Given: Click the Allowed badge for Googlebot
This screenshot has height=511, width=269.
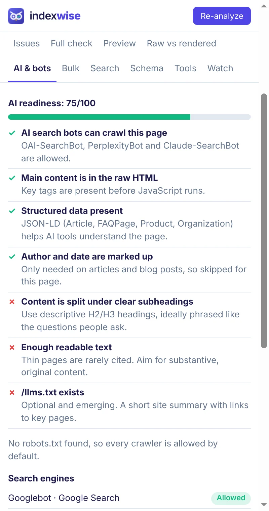Looking at the screenshot, I should pyautogui.click(x=231, y=498).
